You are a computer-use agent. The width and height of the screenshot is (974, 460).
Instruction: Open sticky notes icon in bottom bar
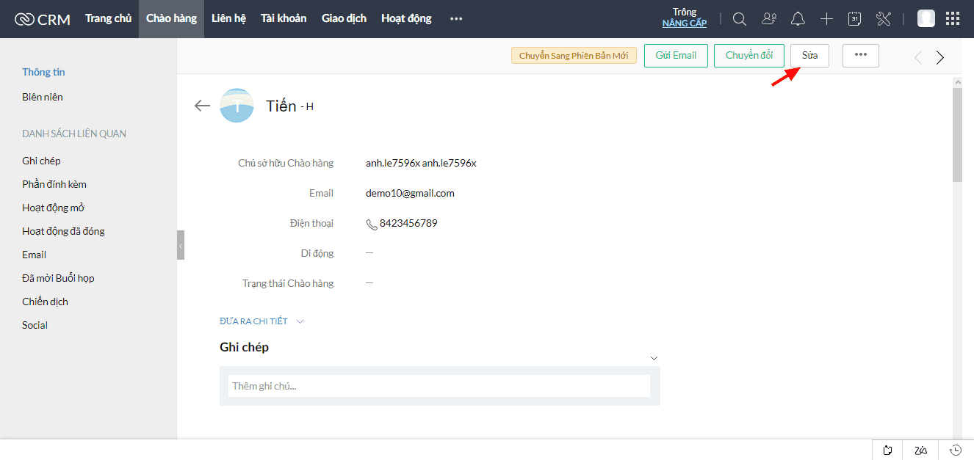887,450
